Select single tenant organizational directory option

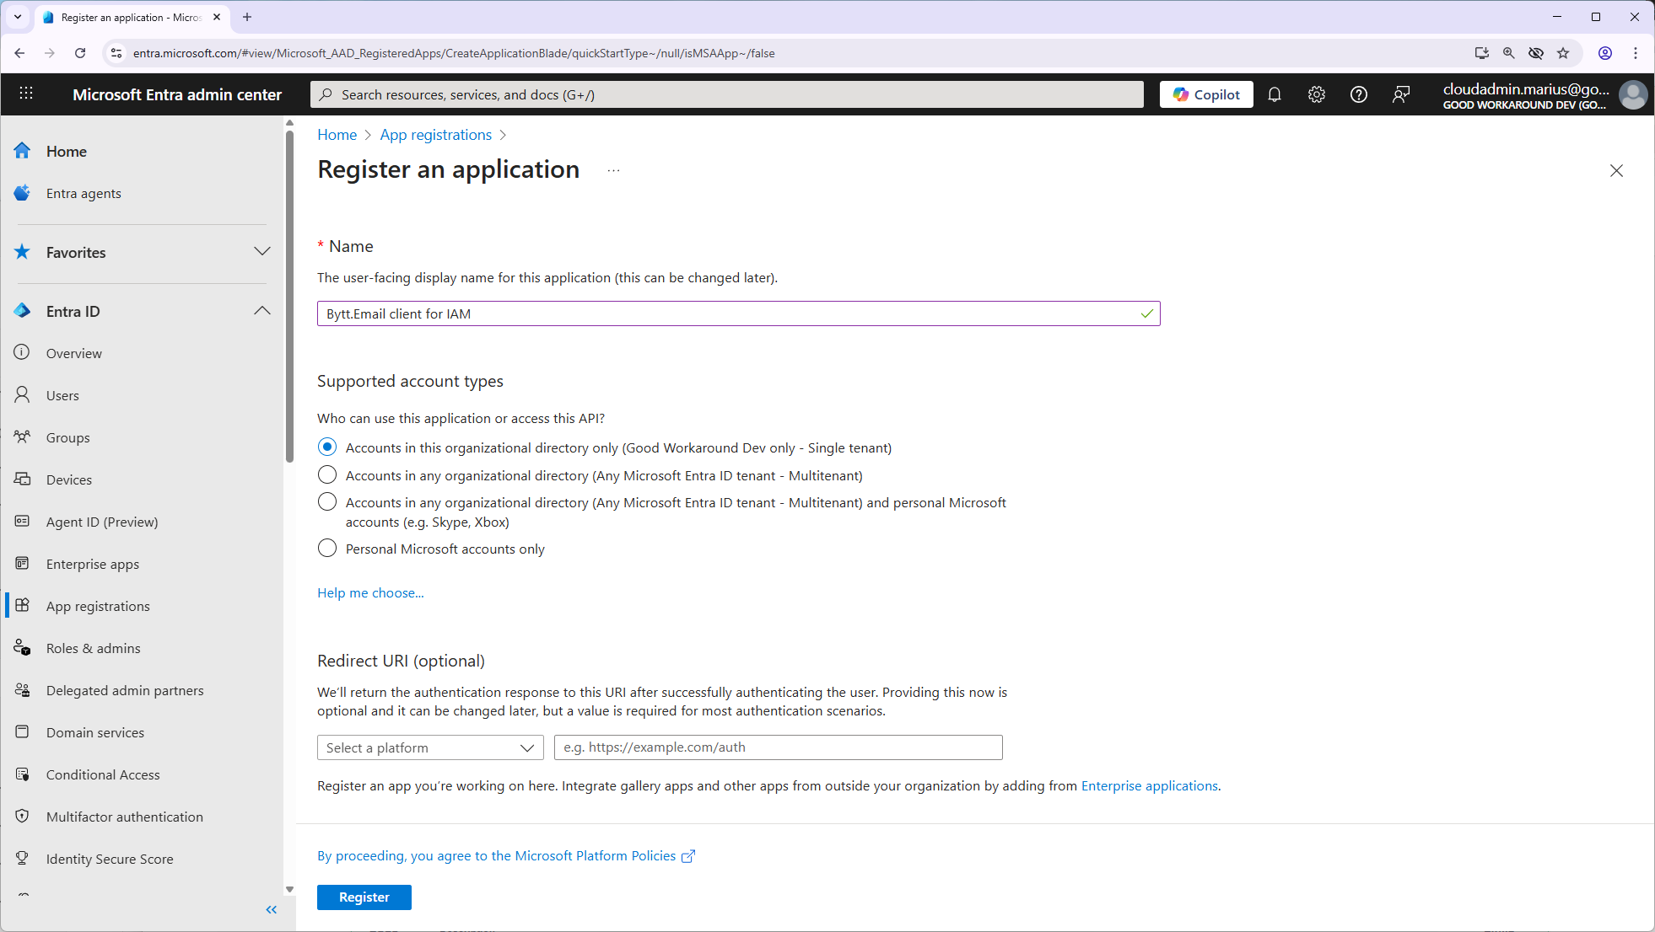coord(327,447)
